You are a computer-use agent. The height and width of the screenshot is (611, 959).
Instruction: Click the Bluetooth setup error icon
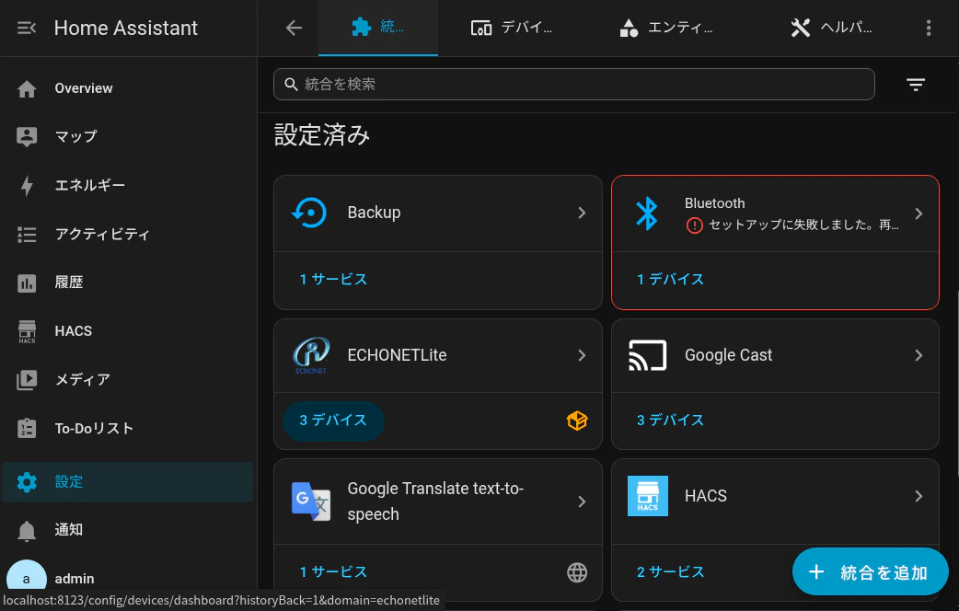pos(694,225)
